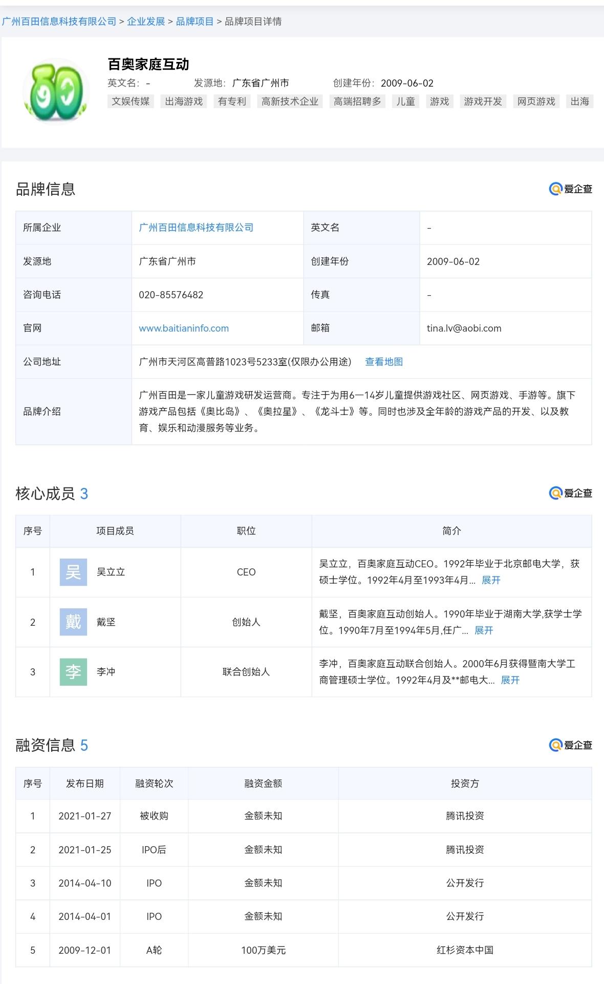Click 腾讯投资 investor in IPO后 row
The width and height of the screenshot is (604, 984).
(x=465, y=850)
